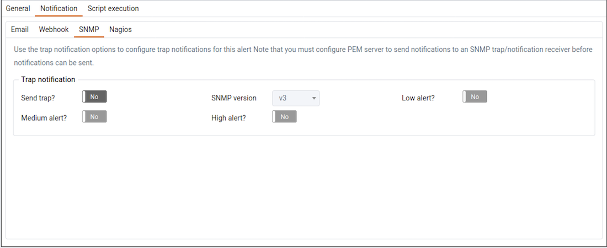Toggle the High alert switch

(x=285, y=116)
